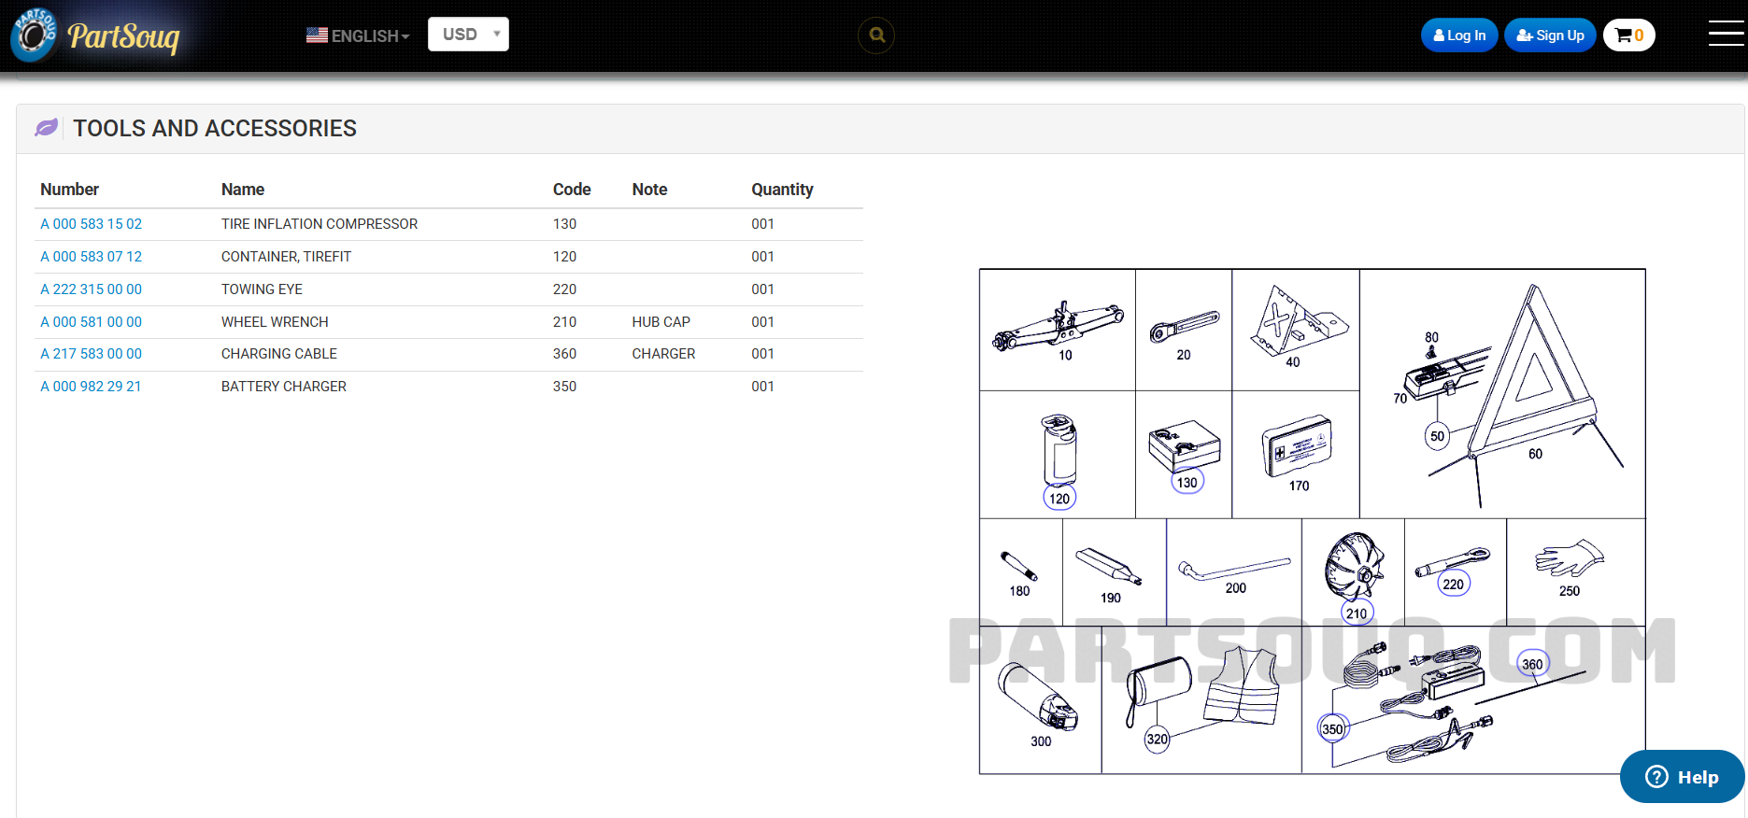The height and width of the screenshot is (818, 1748).
Task: Open the Help chat widget
Action: pos(1682,777)
